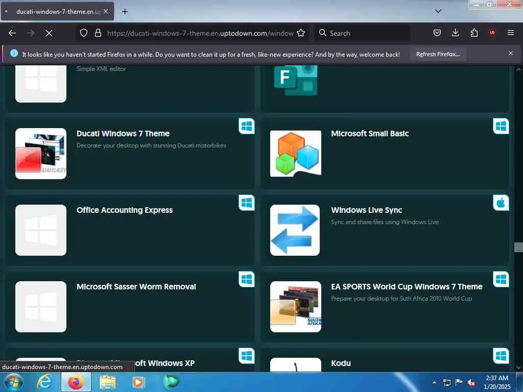Open the Windows Live Sync title
Image resolution: width=523 pixels, height=392 pixels.
coord(367,210)
